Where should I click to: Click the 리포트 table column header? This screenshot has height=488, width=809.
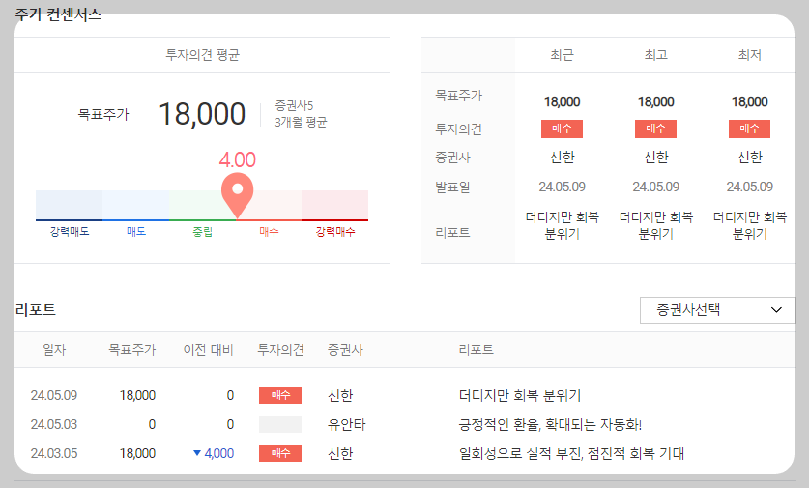[x=477, y=350]
